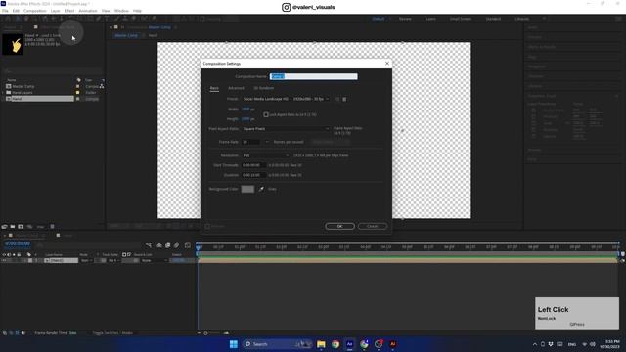Open Chrome from taskbar
The height and width of the screenshot is (352, 626).
(x=335, y=344)
